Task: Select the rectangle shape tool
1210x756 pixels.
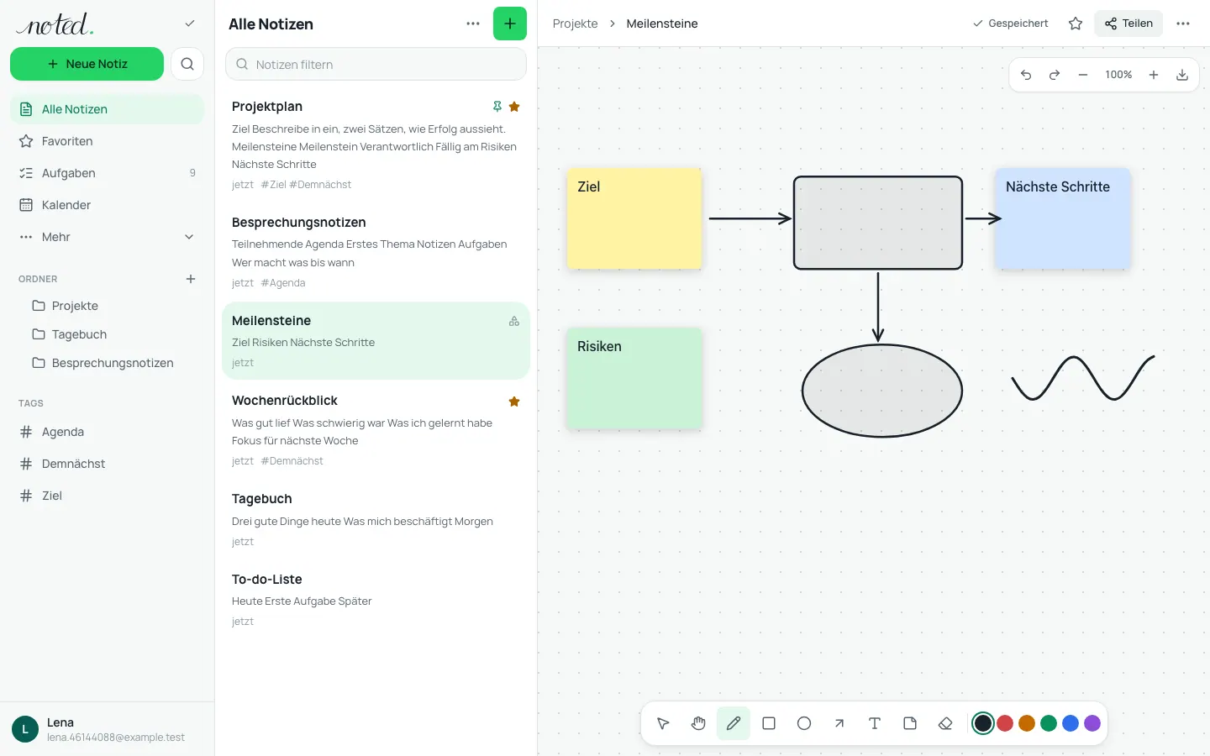Action: tap(769, 723)
